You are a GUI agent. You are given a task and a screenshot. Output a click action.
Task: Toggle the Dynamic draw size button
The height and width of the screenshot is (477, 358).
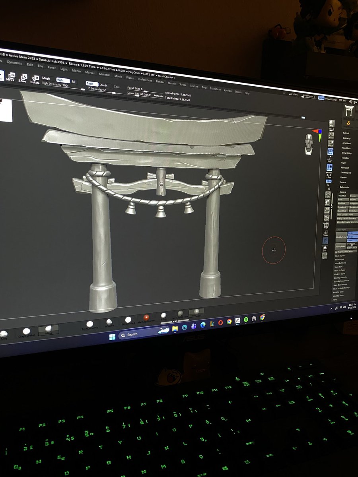pos(159,96)
